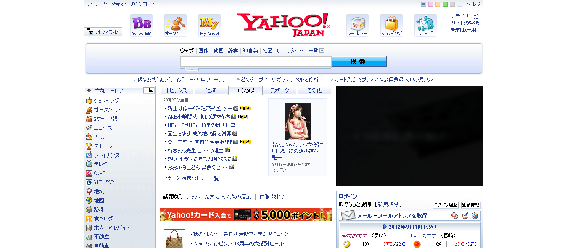Select 動画 search category
Image resolution: width=567 pixels, height=248 pixels.
coord(218,51)
